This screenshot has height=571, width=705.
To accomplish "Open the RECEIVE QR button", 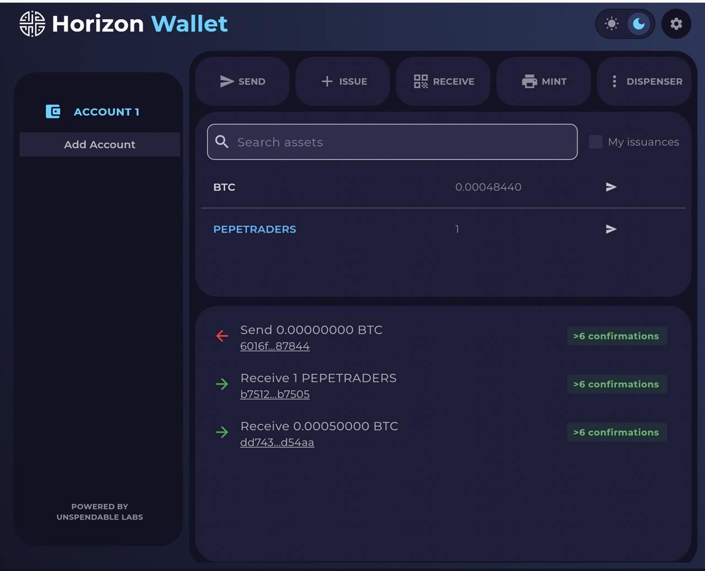I will click(x=443, y=82).
